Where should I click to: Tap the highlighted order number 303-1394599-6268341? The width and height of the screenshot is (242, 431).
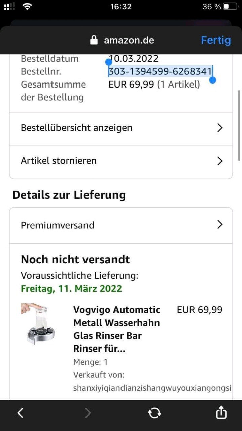(x=160, y=71)
